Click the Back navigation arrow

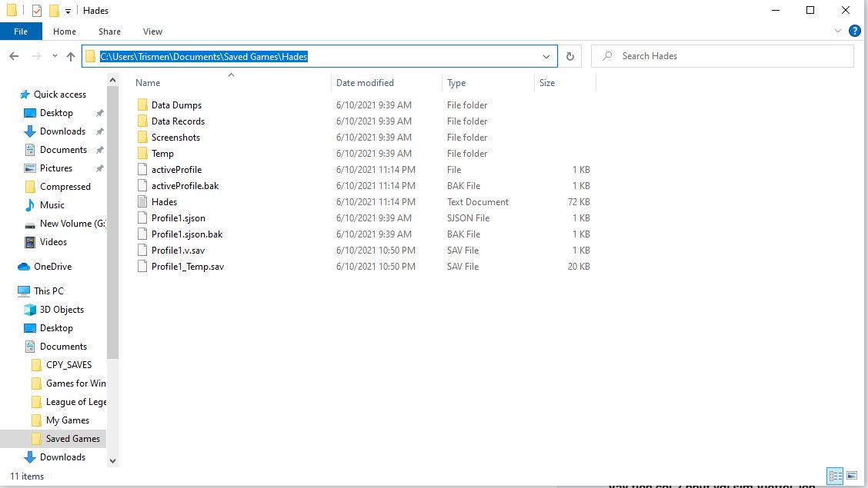click(x=14, y=56)
